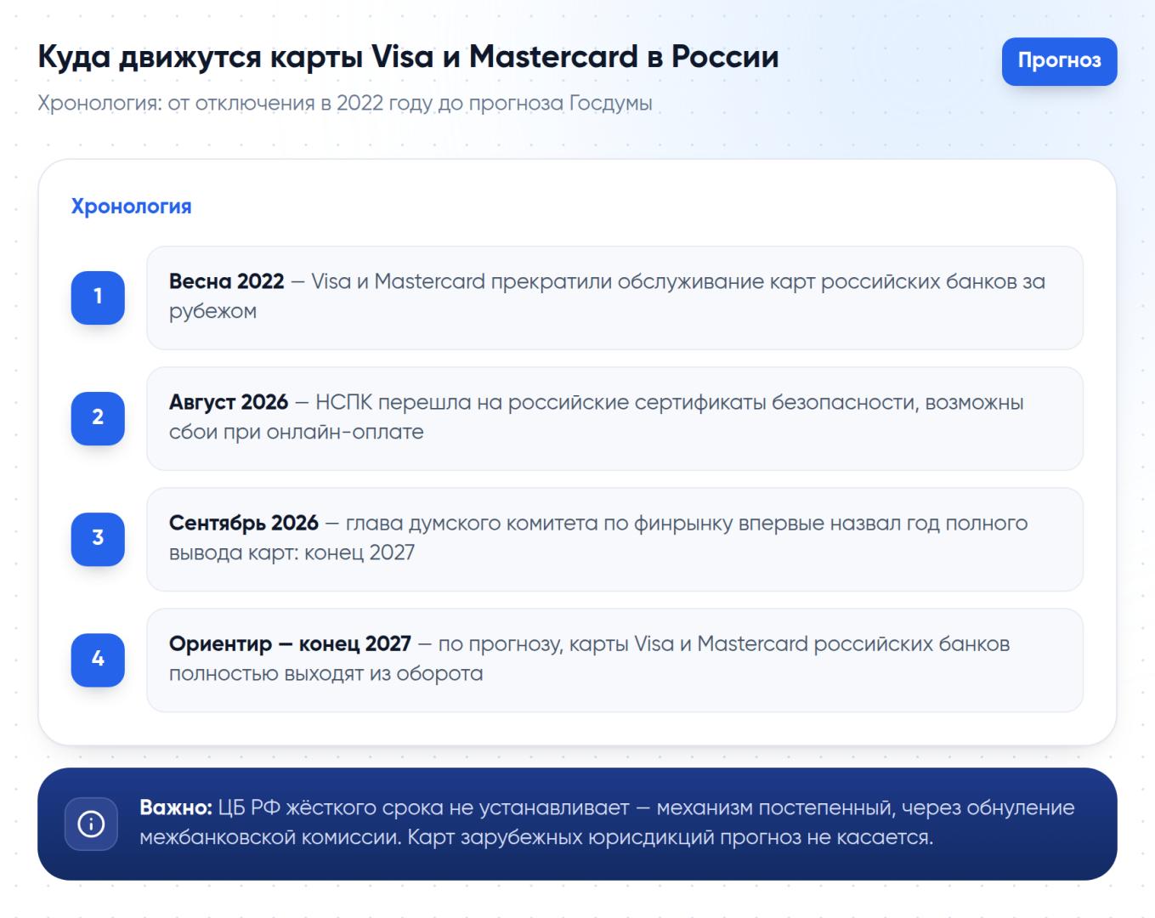Select the number 3 step badge
This screenshot has width=1155, height=918.
98,539
